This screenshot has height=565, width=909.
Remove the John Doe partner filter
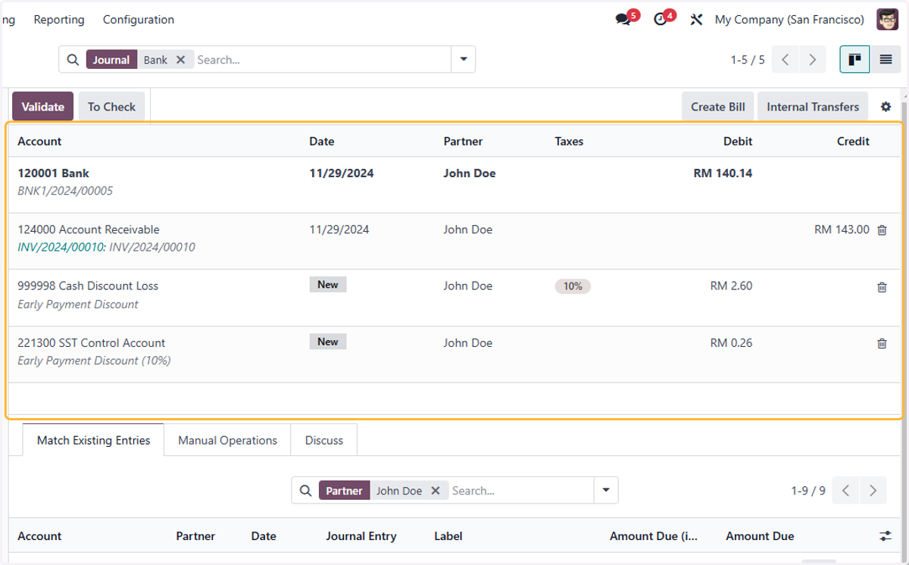(x=436, y=491)
